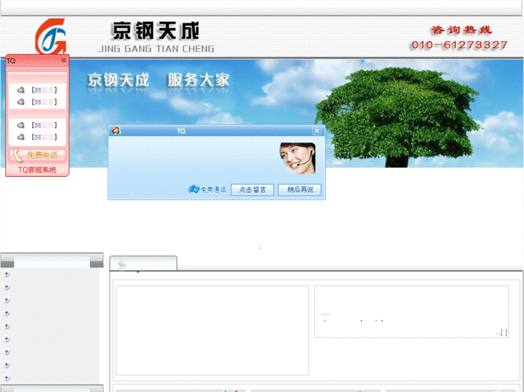Click the last blue sidebar bullet icon

coord(6,378)
